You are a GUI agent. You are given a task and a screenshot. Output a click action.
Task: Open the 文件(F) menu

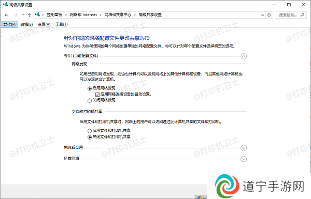(9, 24)
